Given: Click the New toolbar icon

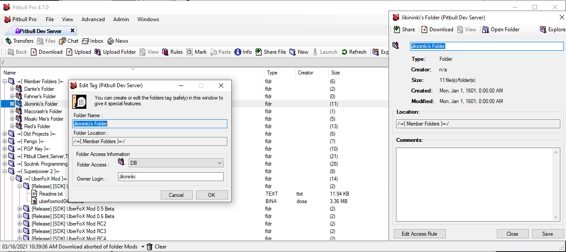Looking at the screenshot, I should [x=293, y=52].
